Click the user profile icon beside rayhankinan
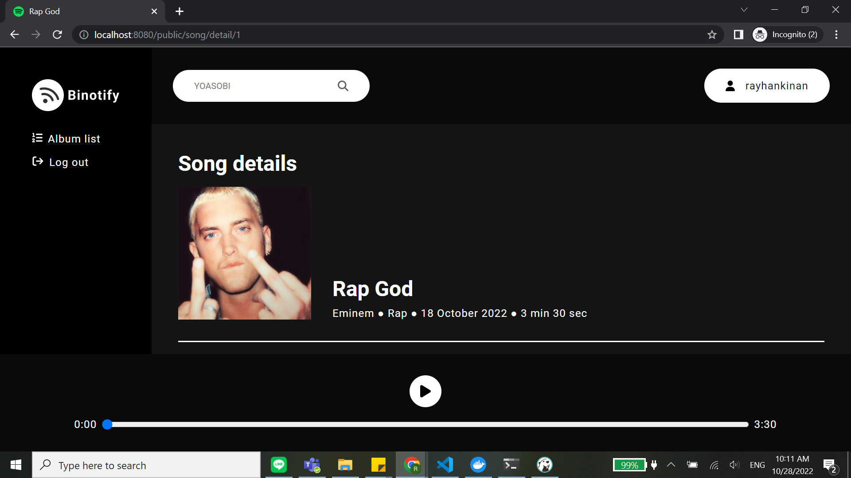 tap(730, 86)
